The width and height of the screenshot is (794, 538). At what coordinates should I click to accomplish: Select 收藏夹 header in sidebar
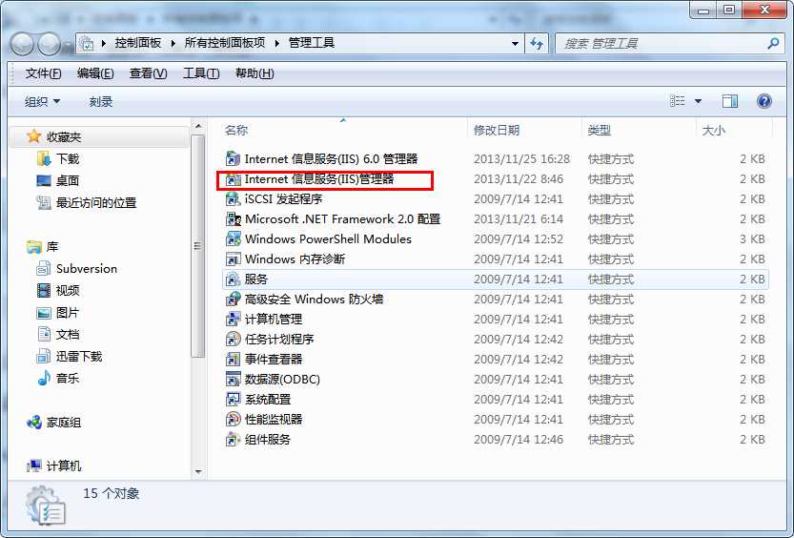(x=53, y=136)
